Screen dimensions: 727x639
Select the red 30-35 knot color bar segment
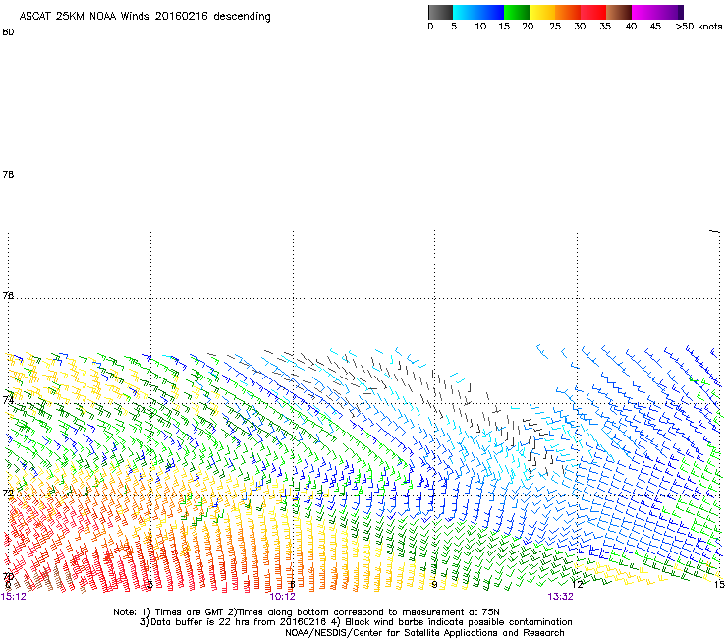click(593, 12)
